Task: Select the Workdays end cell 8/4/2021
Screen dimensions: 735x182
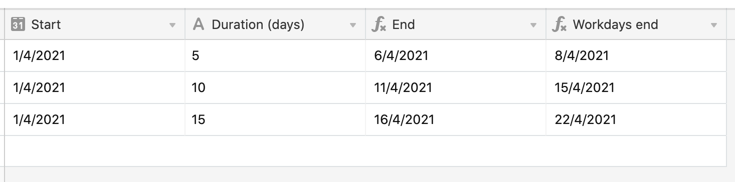Action: pos(636,55)
